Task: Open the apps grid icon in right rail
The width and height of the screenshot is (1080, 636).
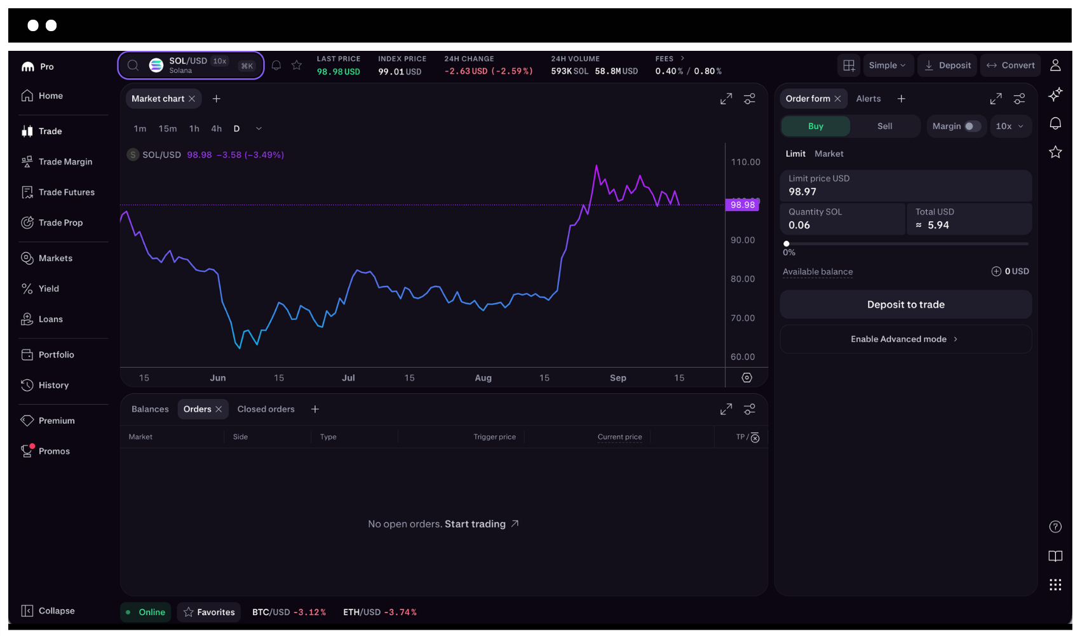Action: (1055, 585)
